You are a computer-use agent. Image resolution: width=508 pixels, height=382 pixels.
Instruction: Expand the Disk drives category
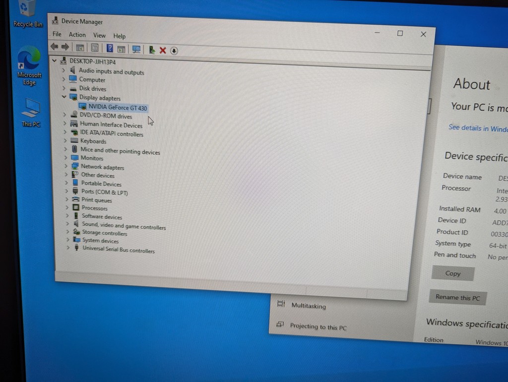(x=64, y=88)
